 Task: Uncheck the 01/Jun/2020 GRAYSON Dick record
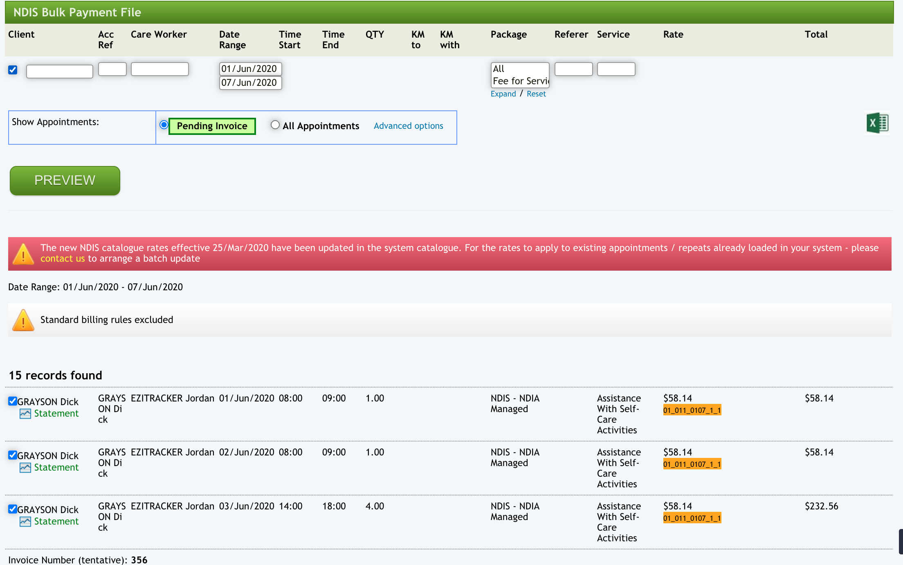click(13, 401)
